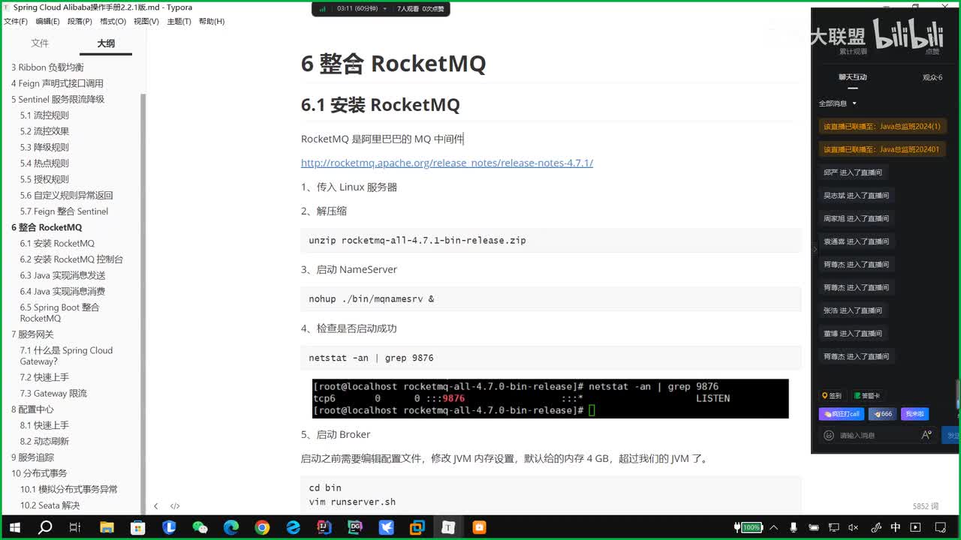This screenshot has height=540, width=961.
Task: Open the 编辑(E) menu
Action: [48, 21]
